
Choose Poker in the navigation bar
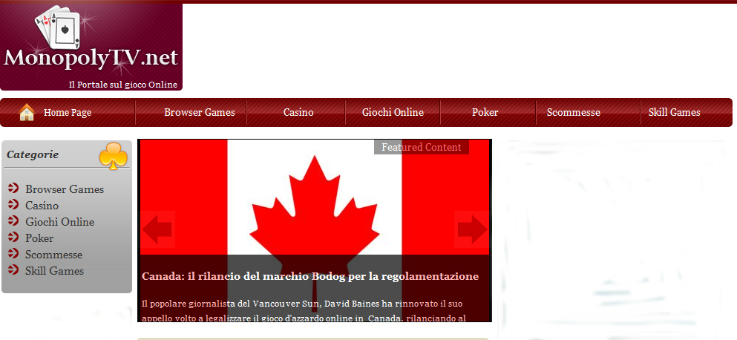click(485, 112)
